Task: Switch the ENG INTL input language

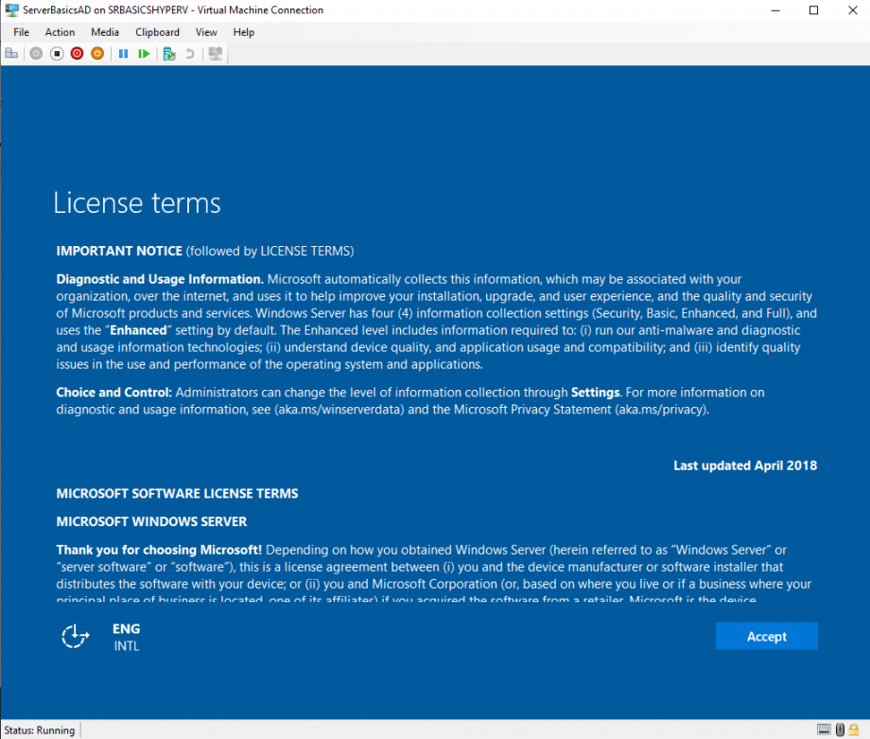Action: [127, 637]
